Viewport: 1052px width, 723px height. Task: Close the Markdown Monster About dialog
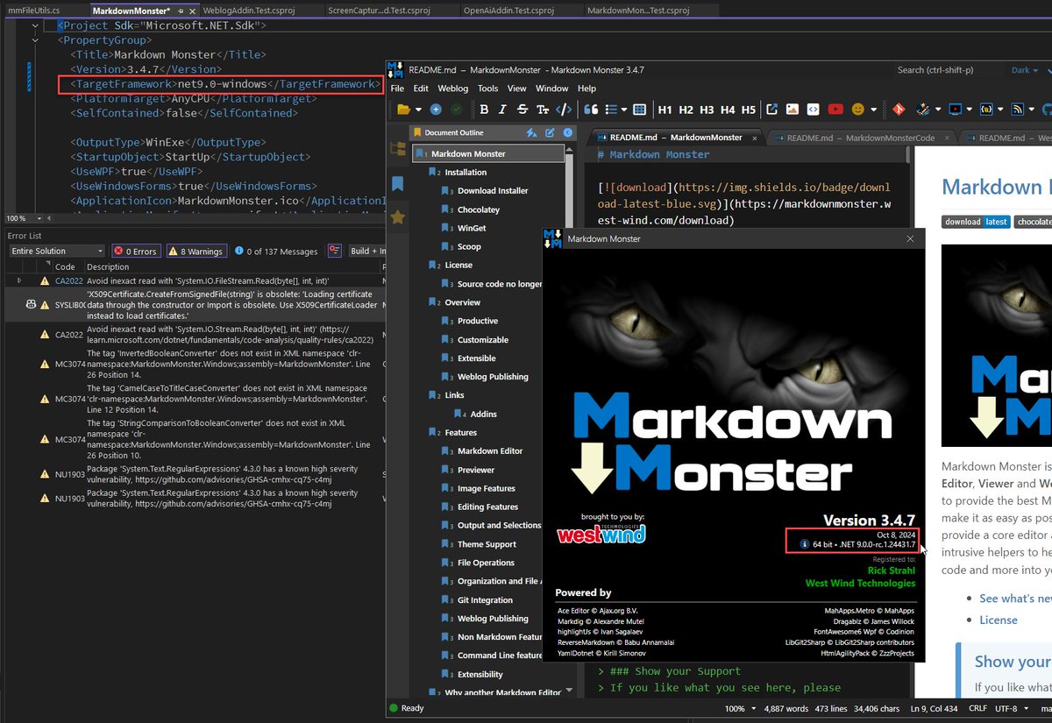[x=910, y=238]
